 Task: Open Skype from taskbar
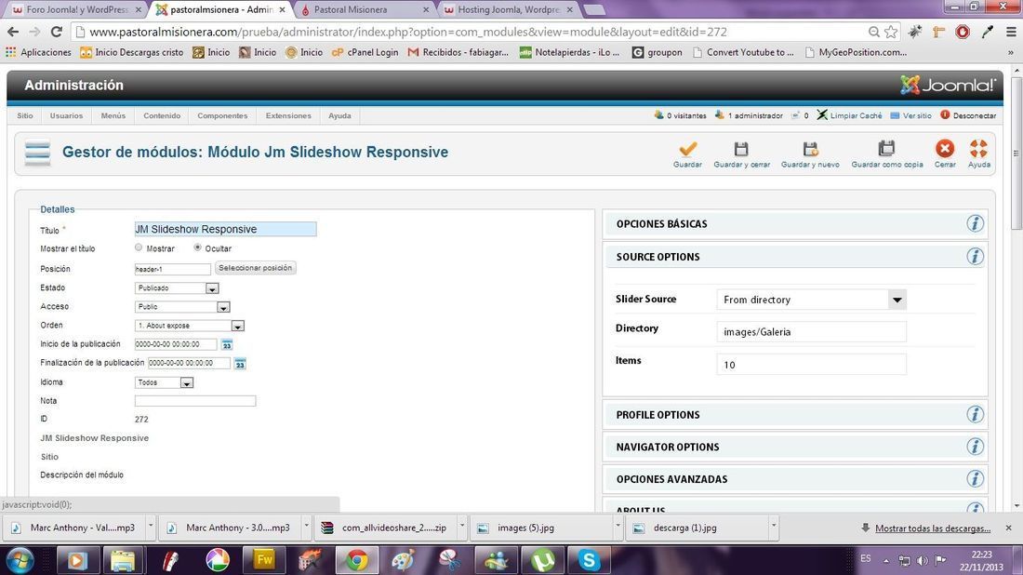(x=589, y=560)
